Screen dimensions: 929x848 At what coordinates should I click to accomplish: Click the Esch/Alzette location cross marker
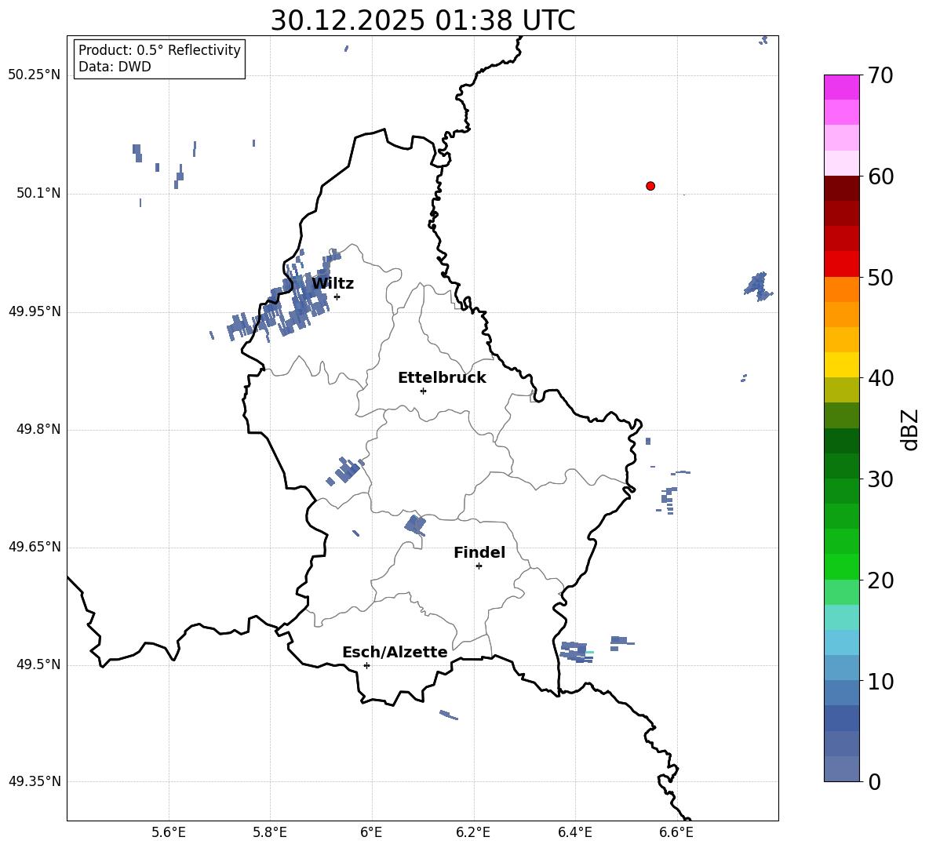coord(366,665)
